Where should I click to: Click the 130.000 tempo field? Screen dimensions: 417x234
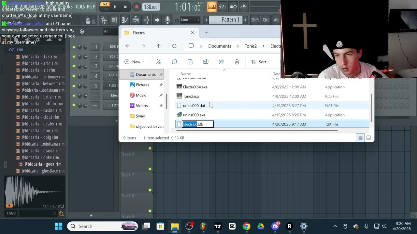coord(151,7)
